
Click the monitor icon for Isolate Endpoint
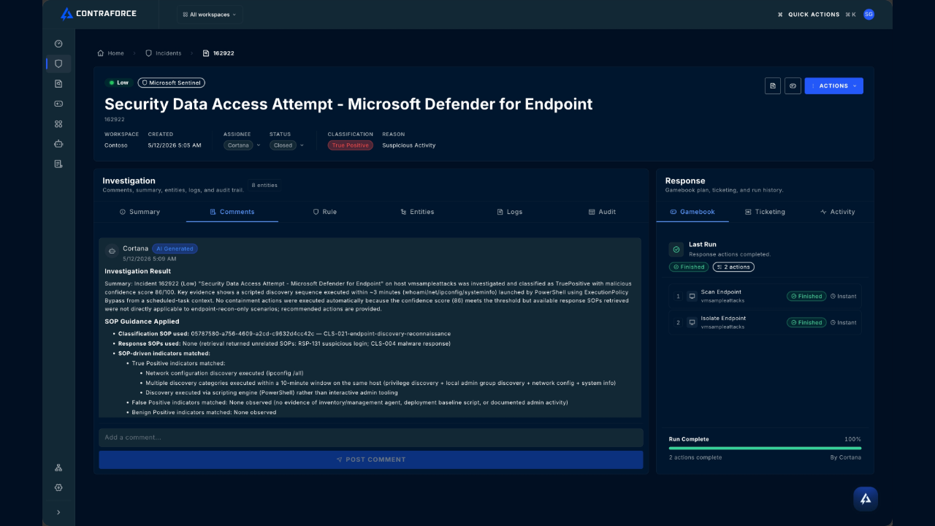692,322
